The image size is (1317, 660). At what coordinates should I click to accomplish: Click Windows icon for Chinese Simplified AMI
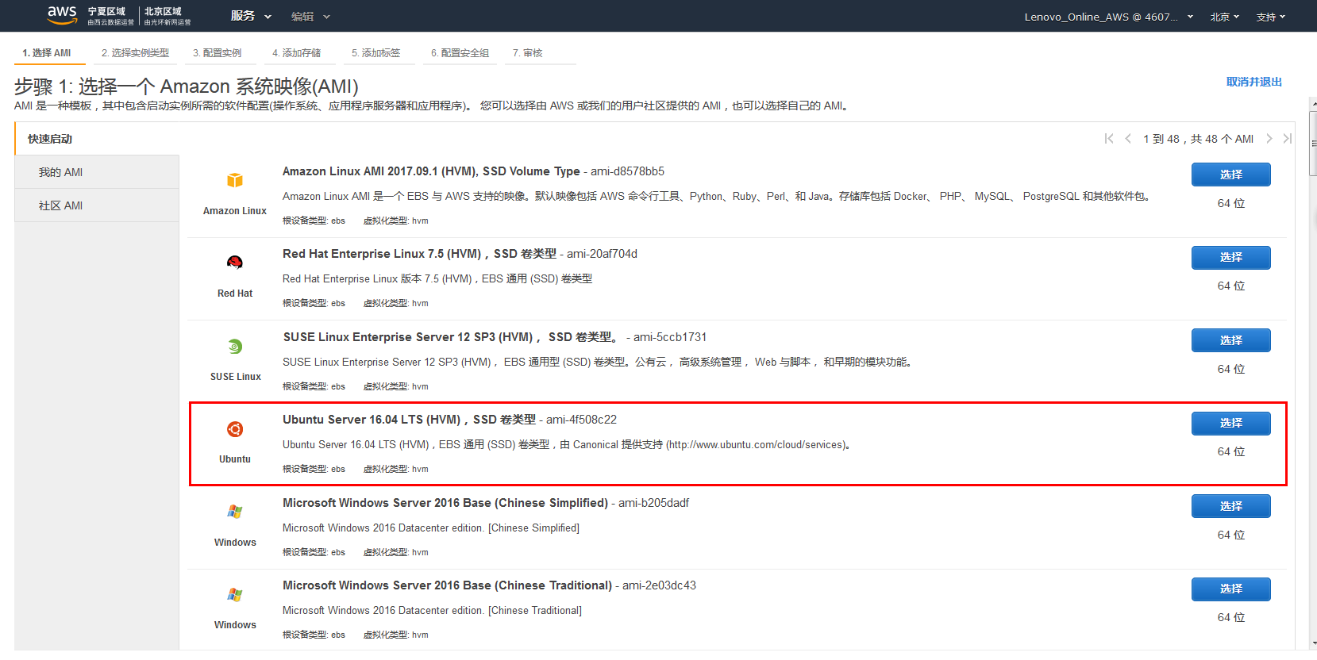pyautogui.click(x=235, y=512)
